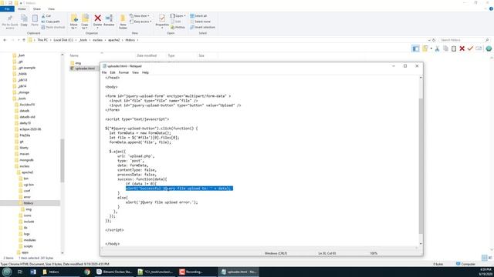
Task: Click the Copy icon in Clipboard group
Action: coord(24,18)
